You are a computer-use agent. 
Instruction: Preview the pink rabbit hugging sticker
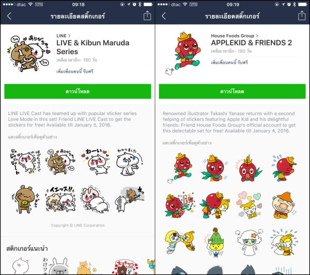(x=95, y=199)
